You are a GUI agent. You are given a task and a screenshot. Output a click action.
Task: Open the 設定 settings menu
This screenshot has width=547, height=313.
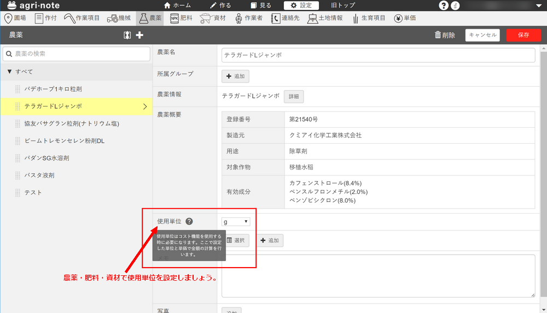301,5
